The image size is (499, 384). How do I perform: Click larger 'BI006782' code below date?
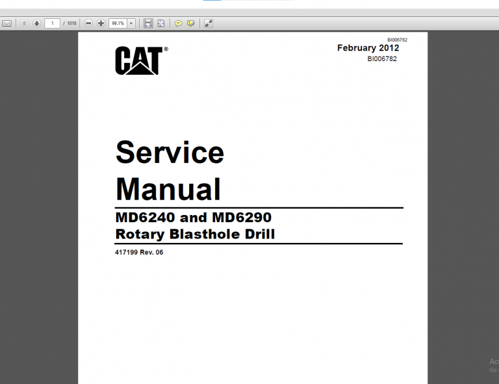tap(382, 59)
